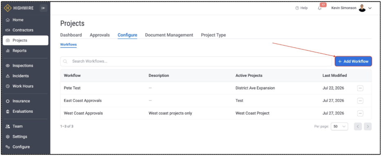Click the Settings gear icon in sidebar
Image resolution: width=383 pixels, height=156 pixels.
point(8,137)
